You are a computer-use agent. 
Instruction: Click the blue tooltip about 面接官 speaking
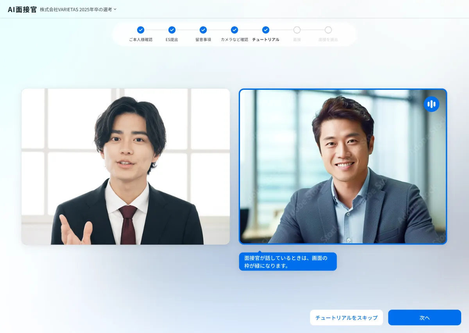(x=288, y=262)
